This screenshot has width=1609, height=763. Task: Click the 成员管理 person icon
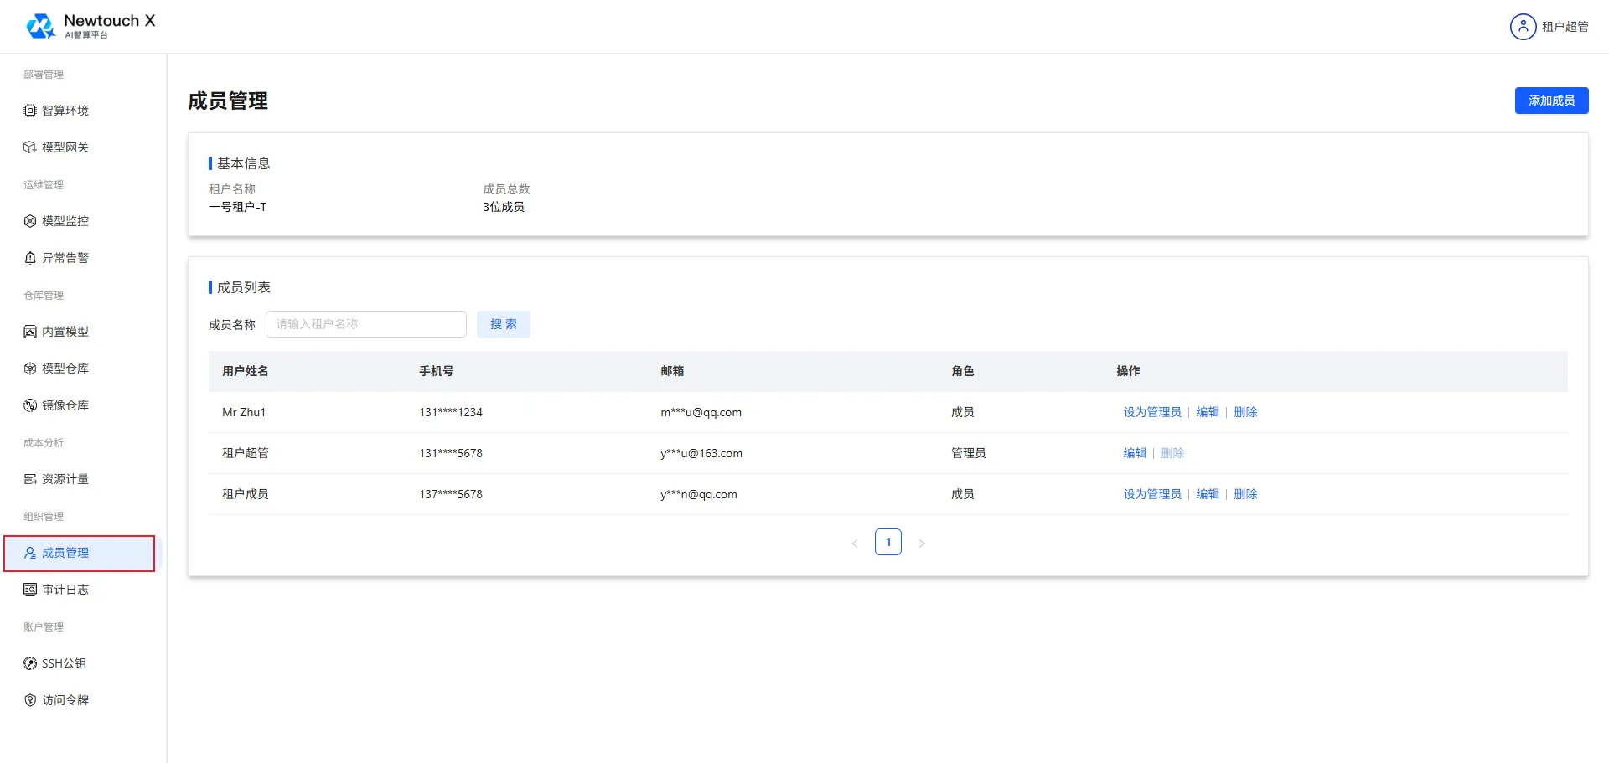tap(30, 553)
